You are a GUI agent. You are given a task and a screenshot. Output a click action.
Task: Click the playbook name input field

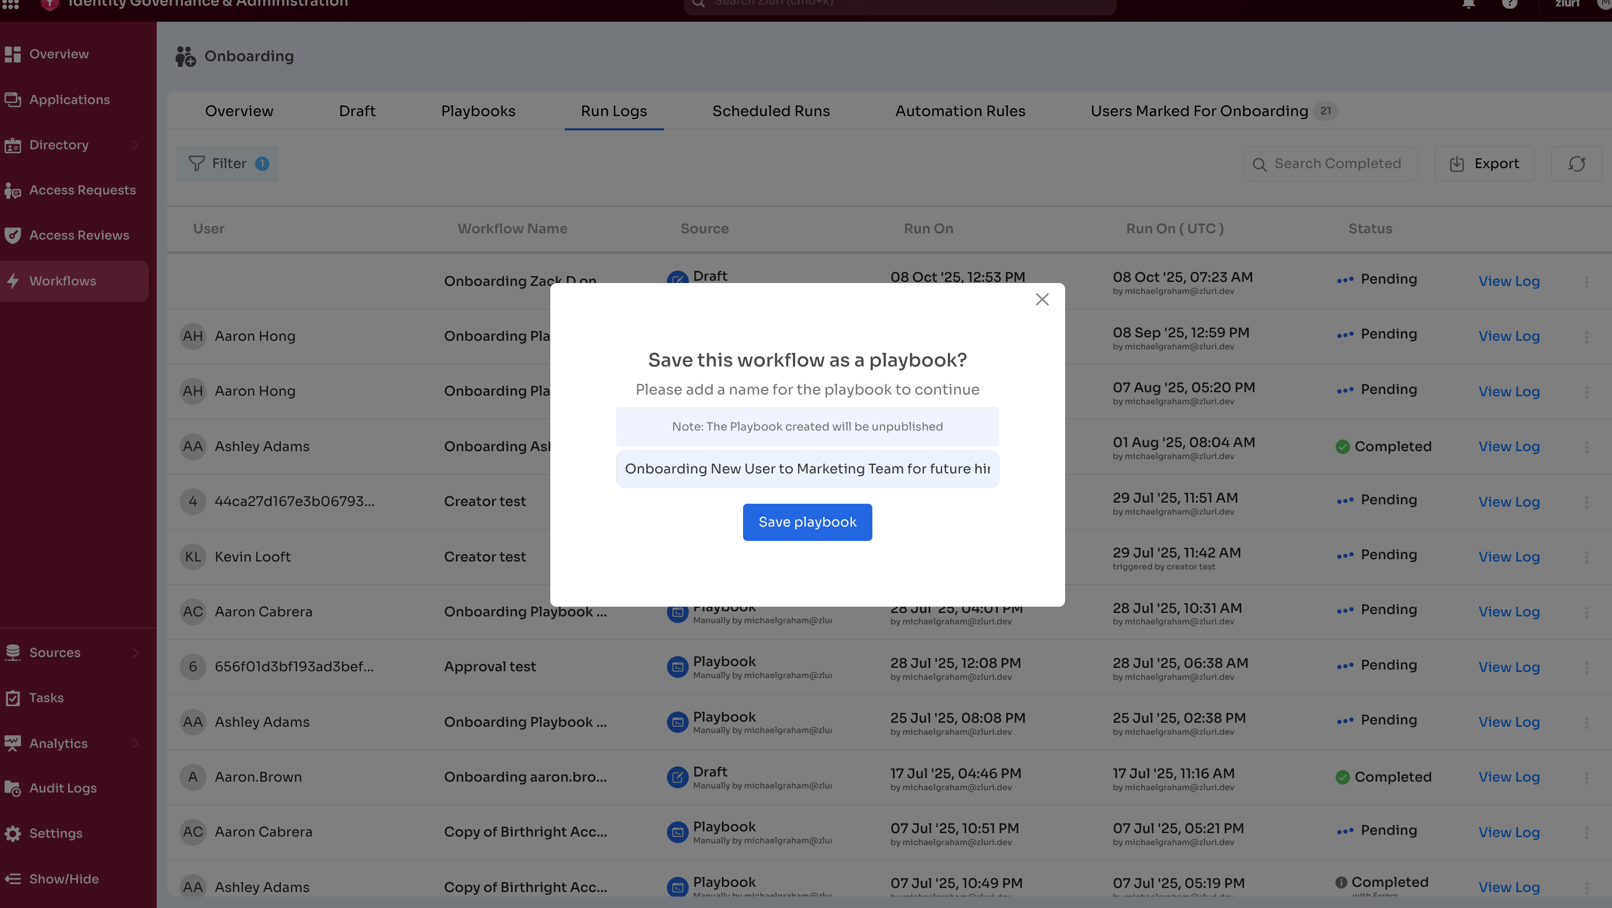click(807, 469)
